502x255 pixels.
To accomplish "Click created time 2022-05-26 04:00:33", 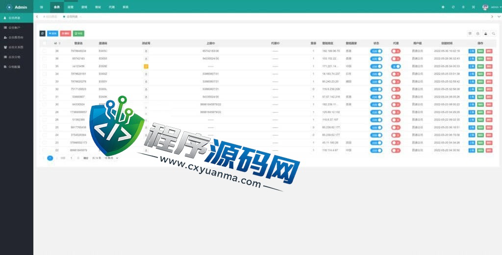I will click(x=447, y=66).
